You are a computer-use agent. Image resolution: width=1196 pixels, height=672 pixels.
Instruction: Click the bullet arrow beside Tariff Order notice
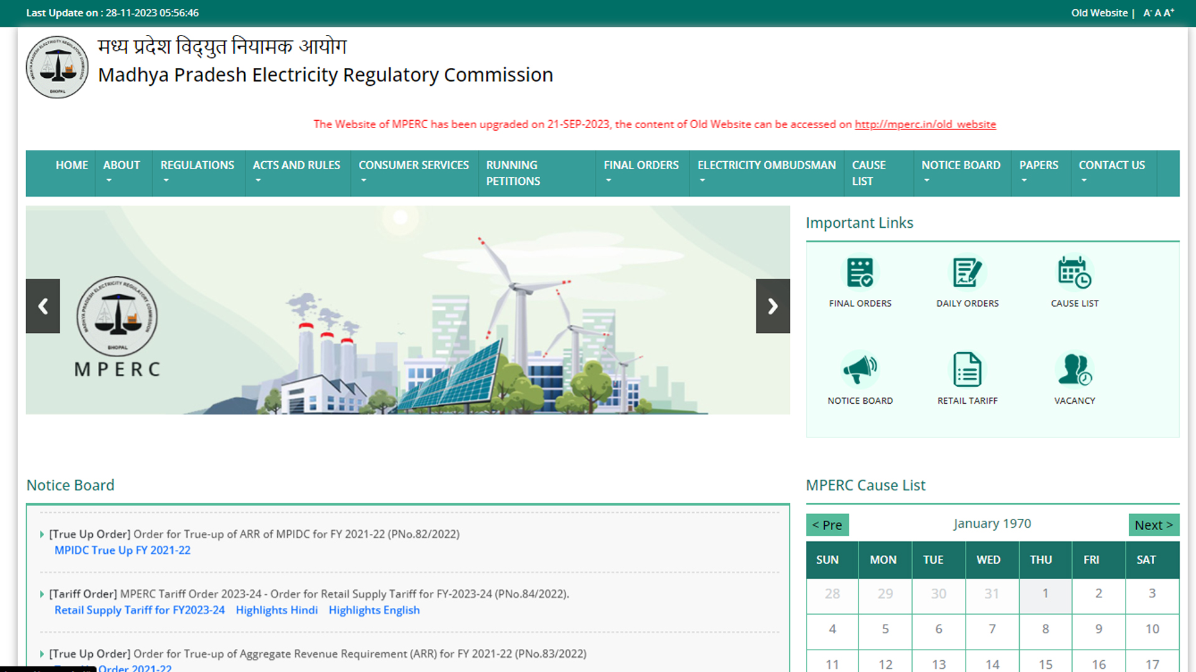(x=42, y=594)
